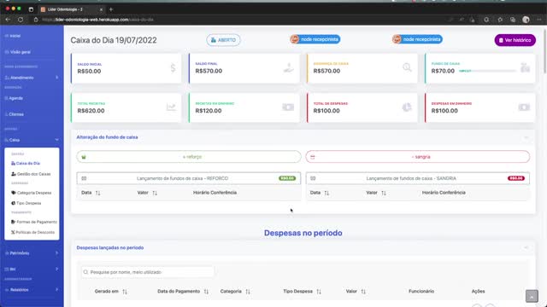Collapse the Alteração do fundo de caixa panel
Viewport: 547px width, 307px height.
[x=526, y=137]
